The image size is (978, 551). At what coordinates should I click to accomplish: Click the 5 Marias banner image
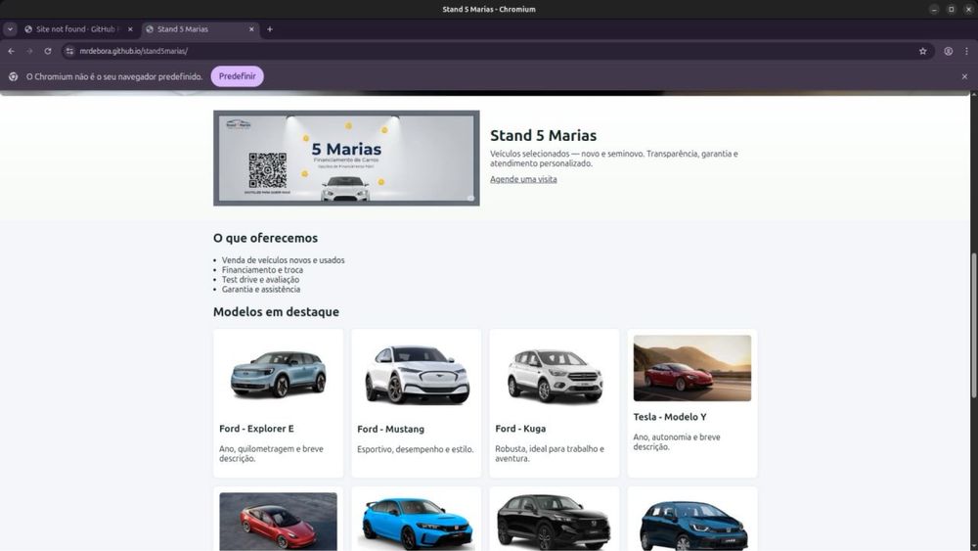click(346, 158)
